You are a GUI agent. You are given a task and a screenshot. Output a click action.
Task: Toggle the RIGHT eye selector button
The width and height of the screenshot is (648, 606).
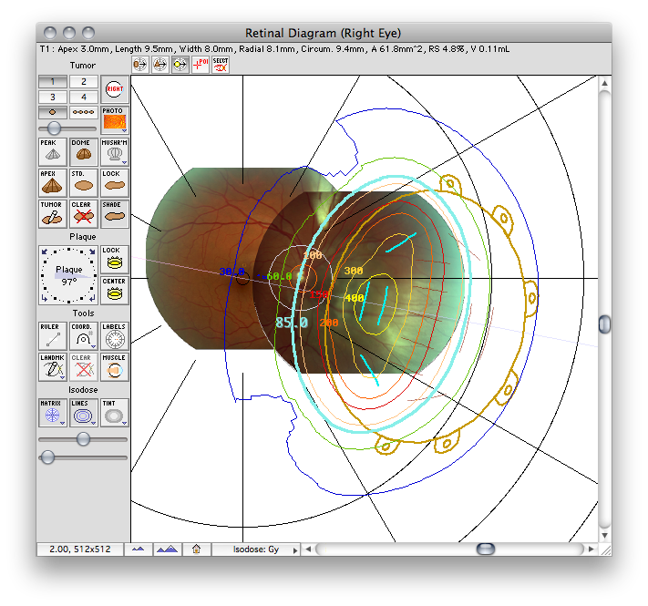coord(115,89)
